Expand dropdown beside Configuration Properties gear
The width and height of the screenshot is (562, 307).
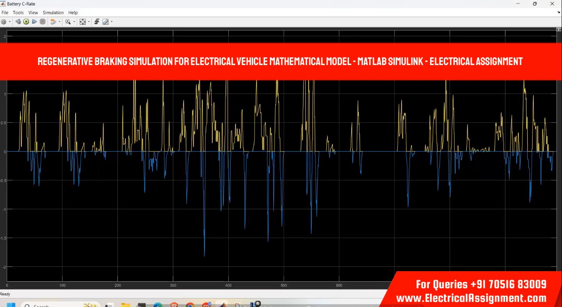pos(10,22)
